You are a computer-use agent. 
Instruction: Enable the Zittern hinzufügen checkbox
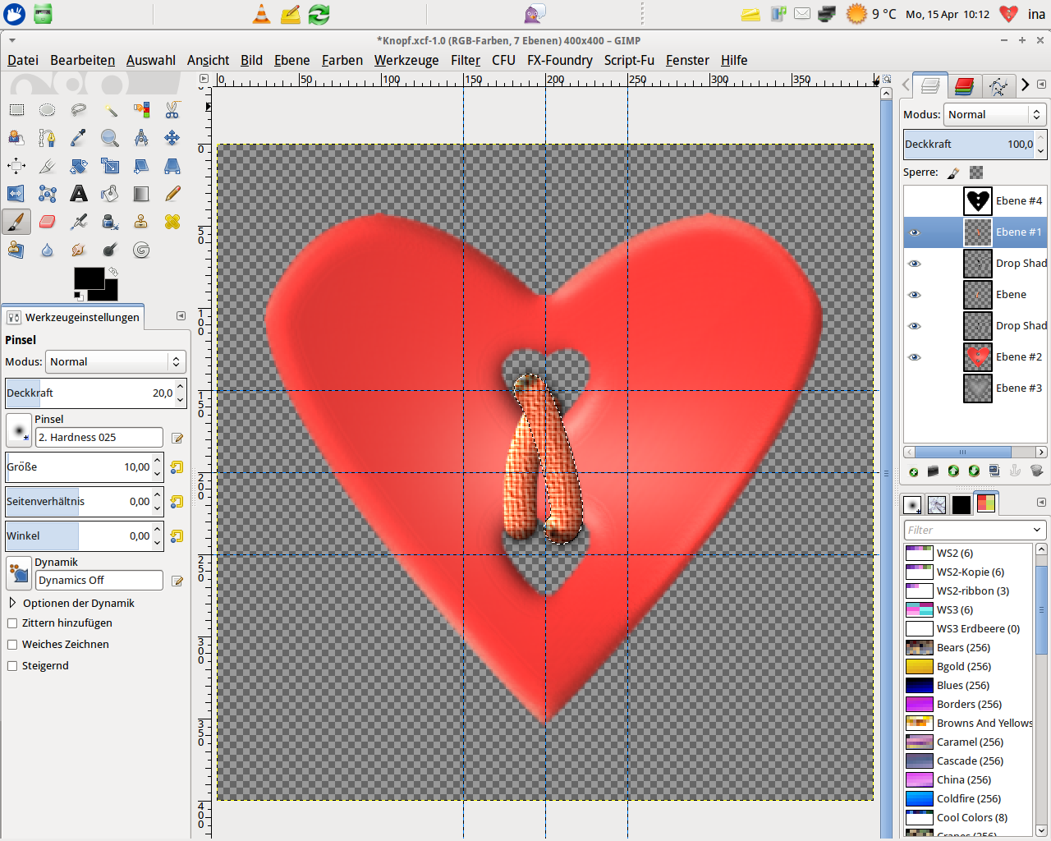(x=12, y=623)
